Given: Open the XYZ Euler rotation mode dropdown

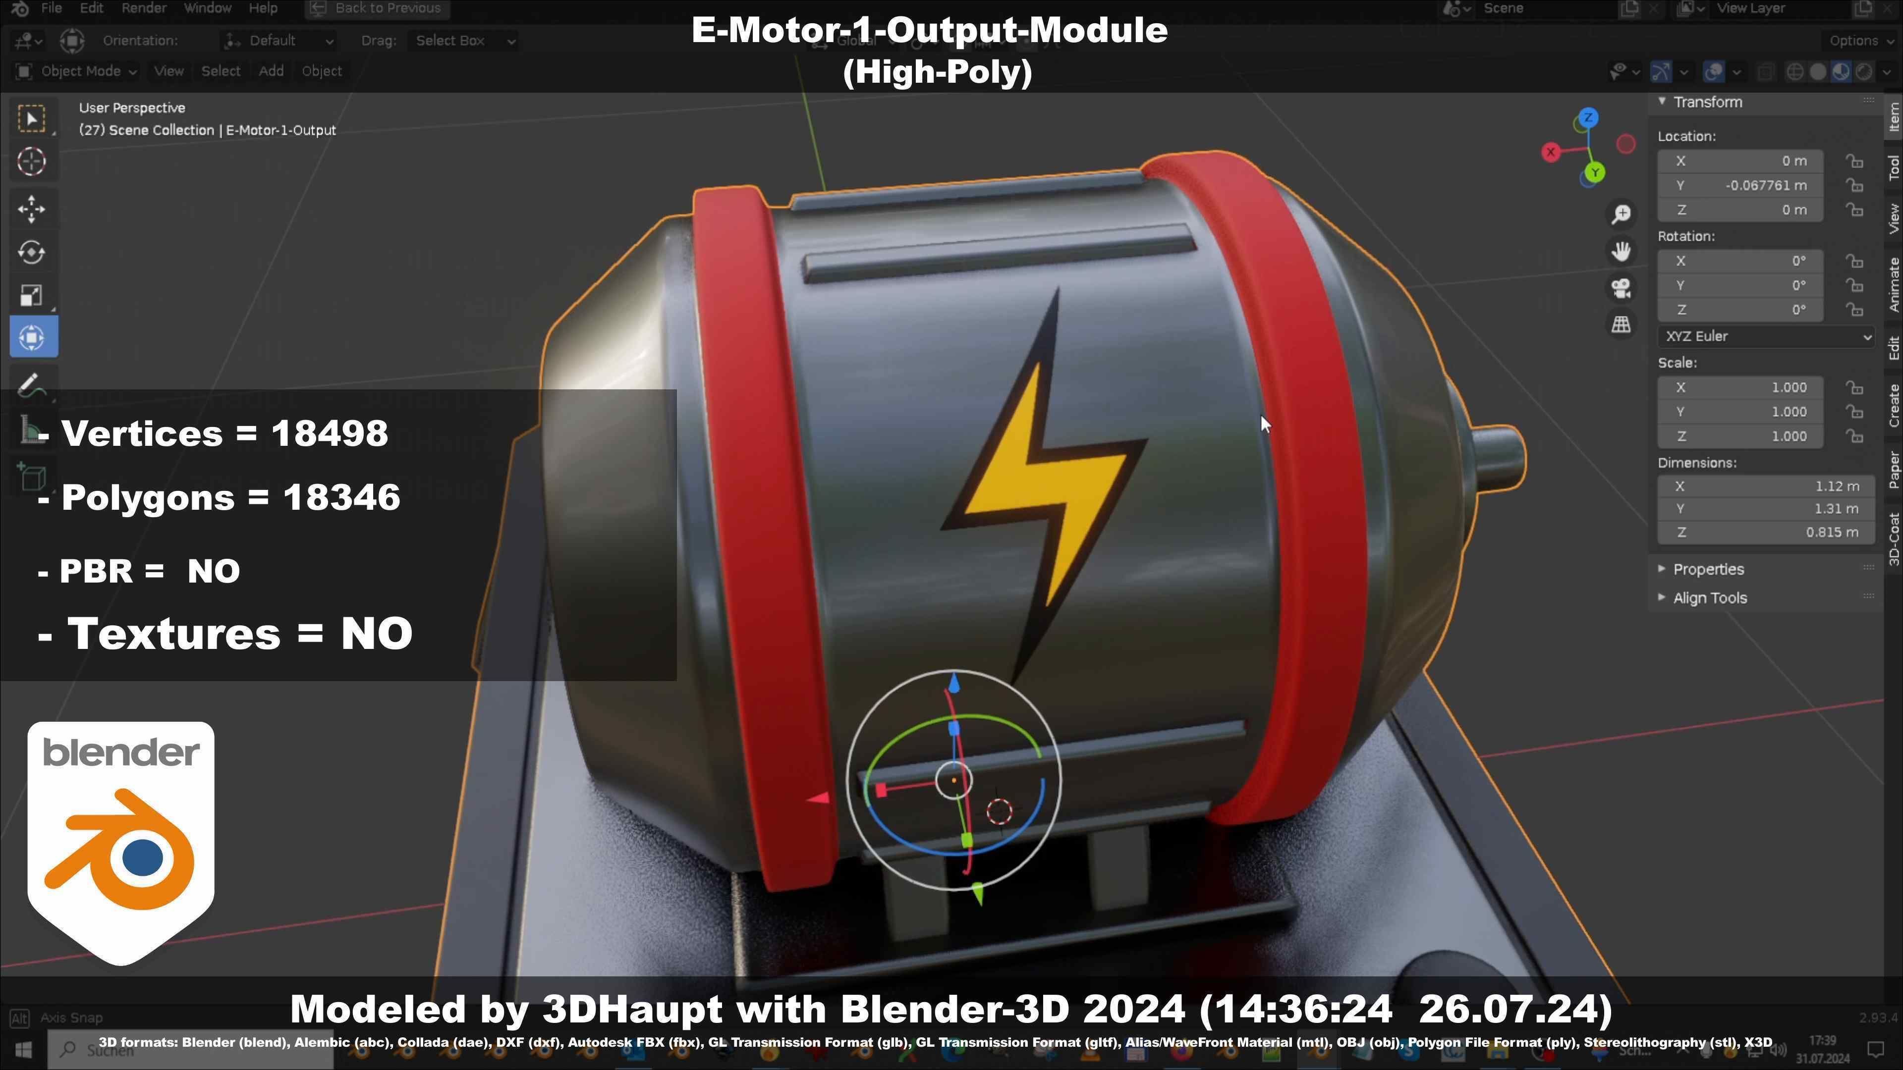Looking at the screenshot, I should (x=1766, y=337).
